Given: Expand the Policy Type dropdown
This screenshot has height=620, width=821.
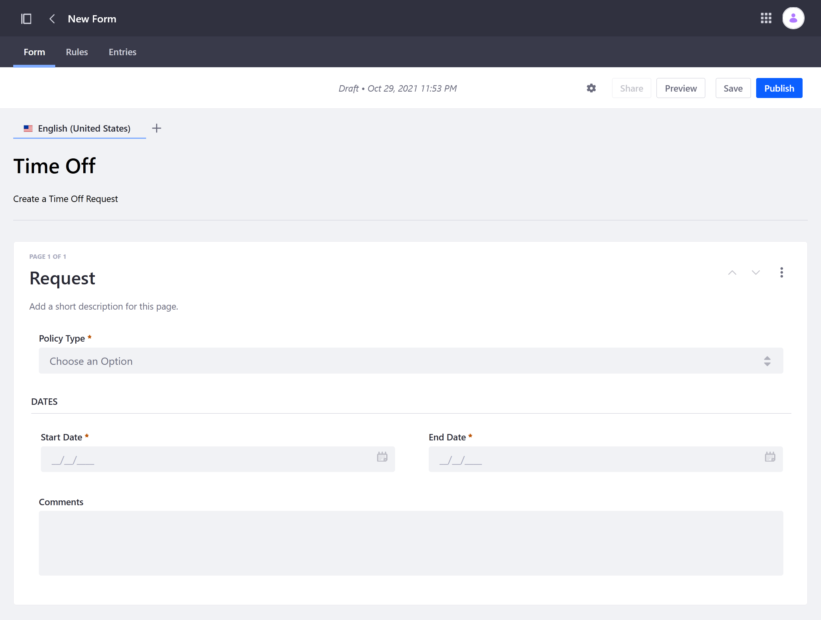Looking at the screenshot, I should coord(411,360).
